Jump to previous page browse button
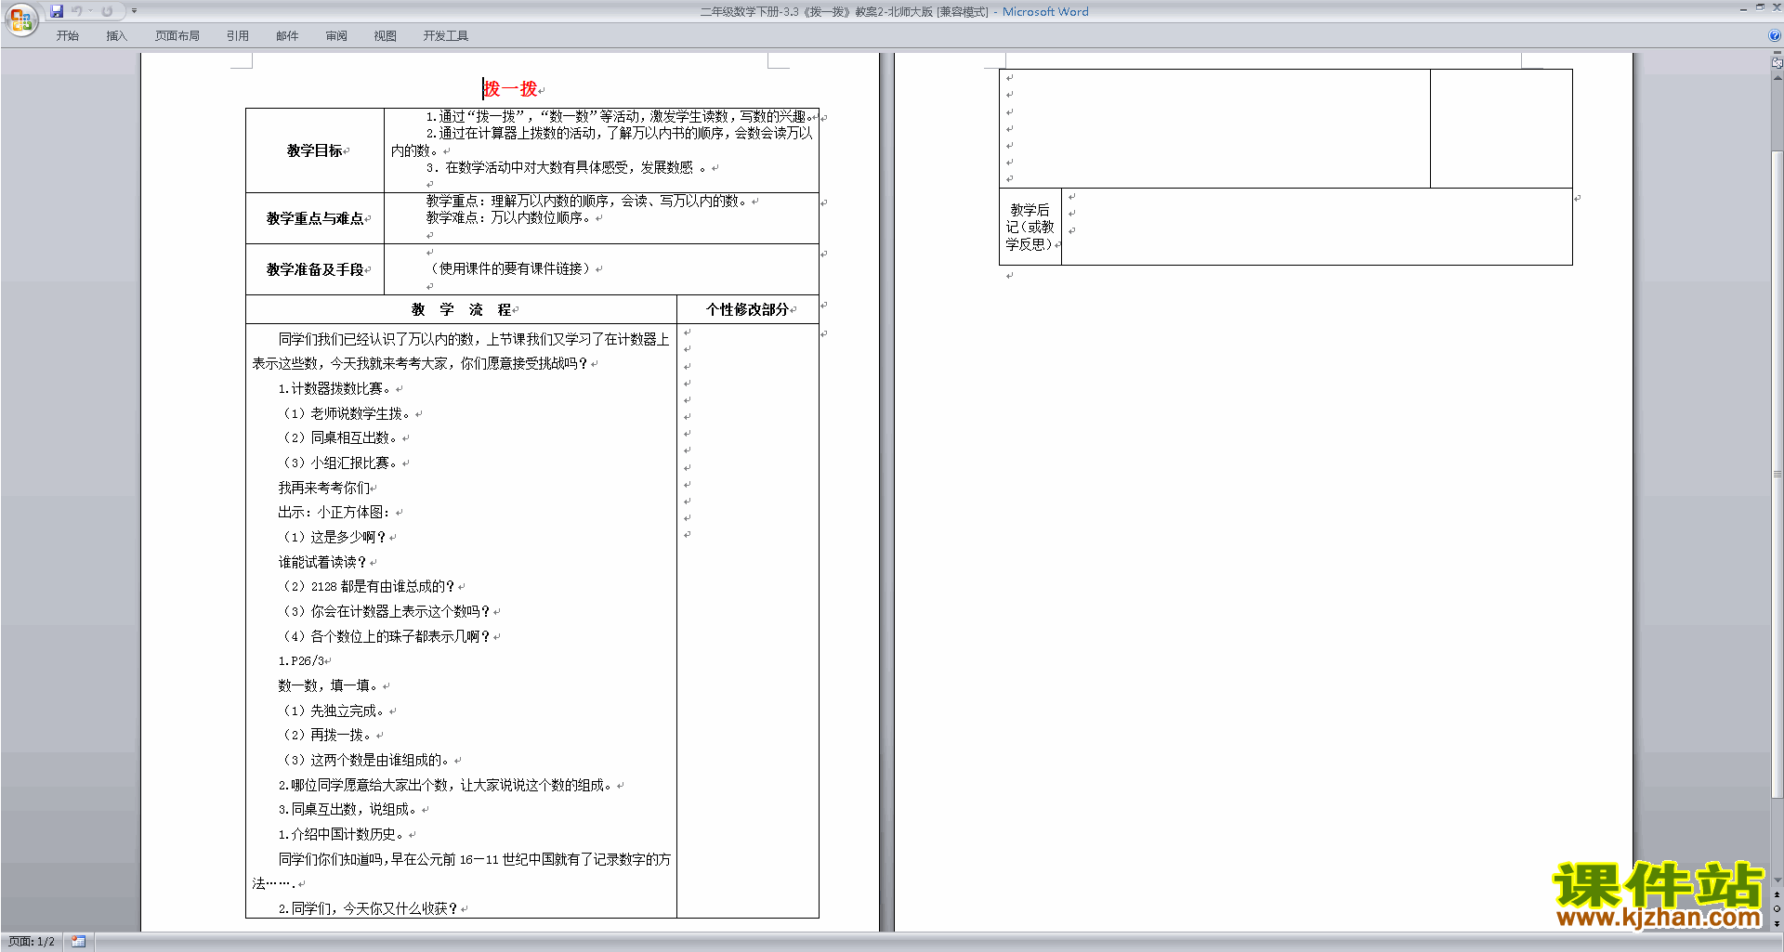The width and height of the screenshot is (1784, 952). click(x=1777, y=894)
